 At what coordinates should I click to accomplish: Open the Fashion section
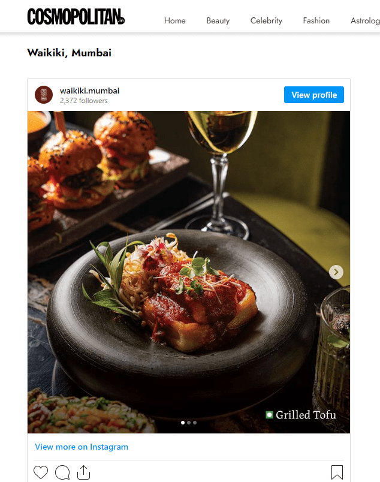coord(316,20)
